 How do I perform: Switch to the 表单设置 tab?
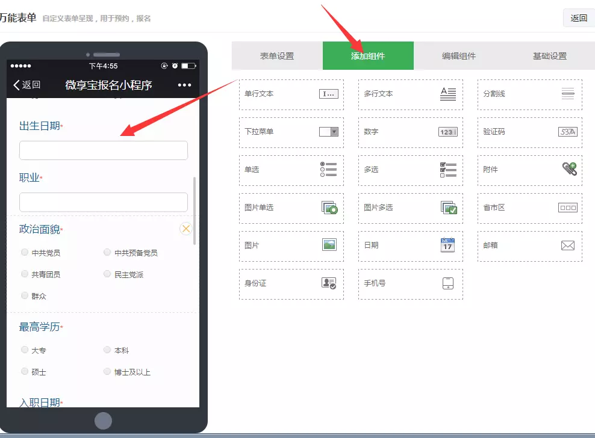point(277,55)
